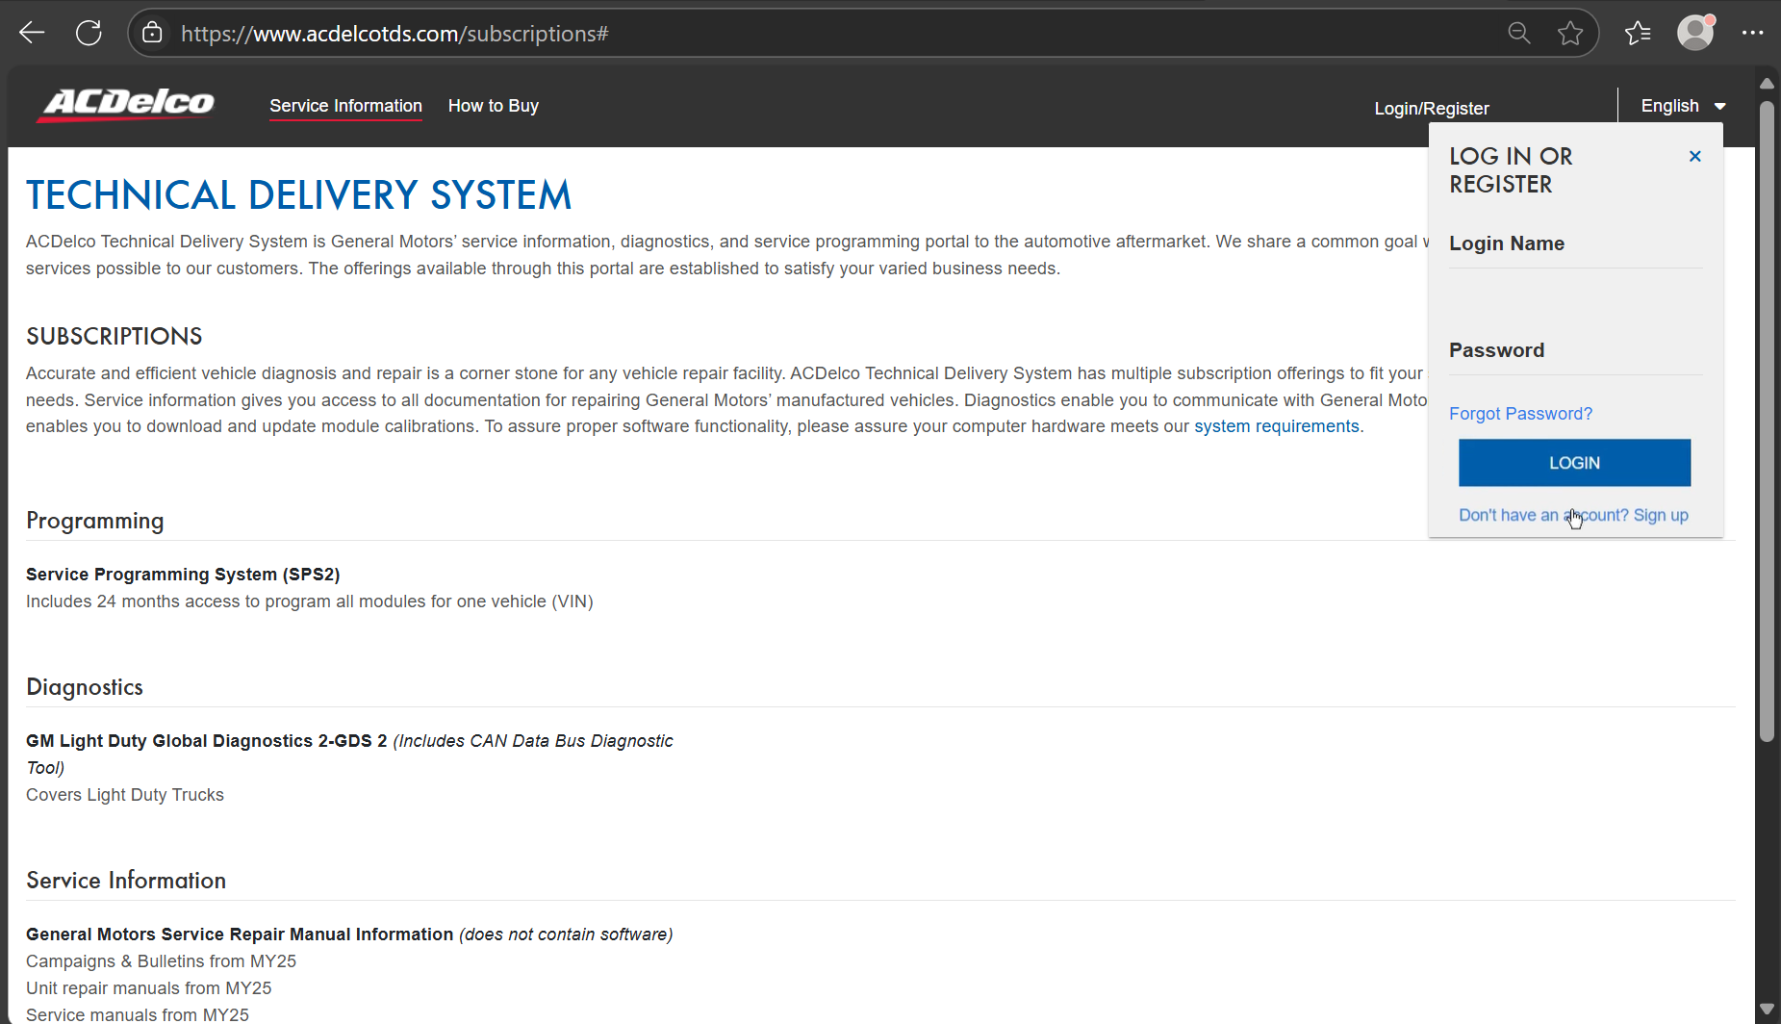1781x1024 pixels.
Task: Focus the Login Name input field
Action: tap(1575, 290)
